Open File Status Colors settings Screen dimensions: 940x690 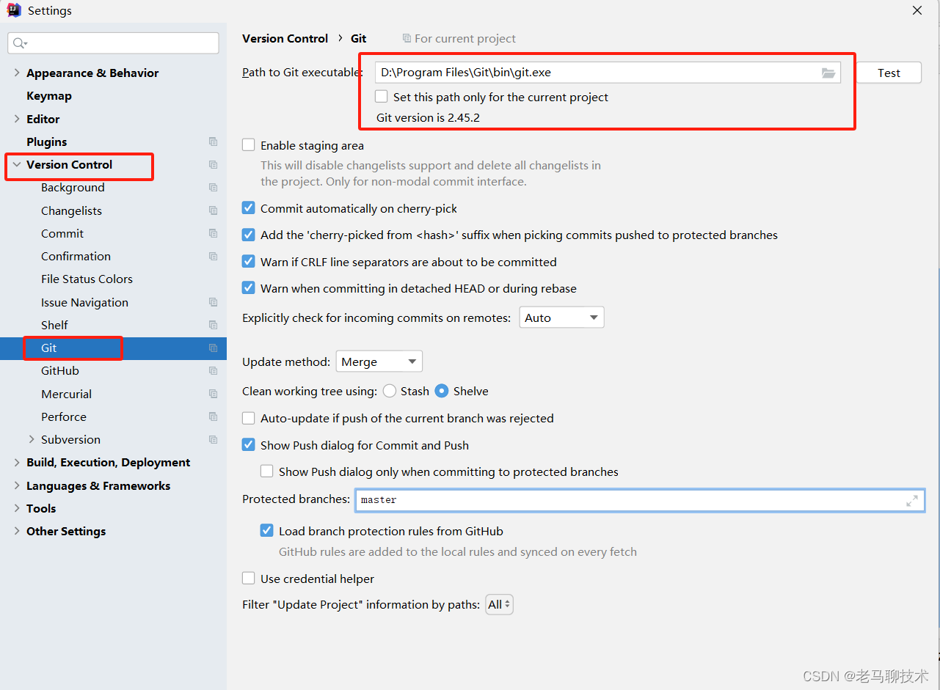[x=87, y=279]
